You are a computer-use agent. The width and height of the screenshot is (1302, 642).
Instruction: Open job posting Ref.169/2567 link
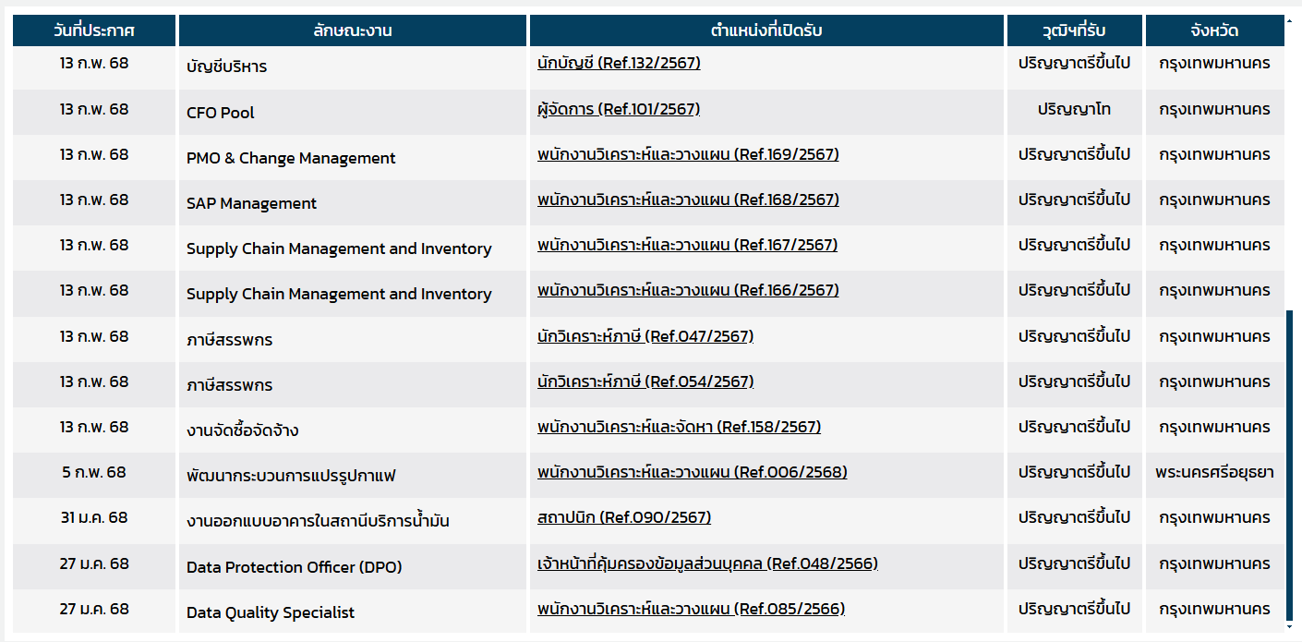(688, 154)
